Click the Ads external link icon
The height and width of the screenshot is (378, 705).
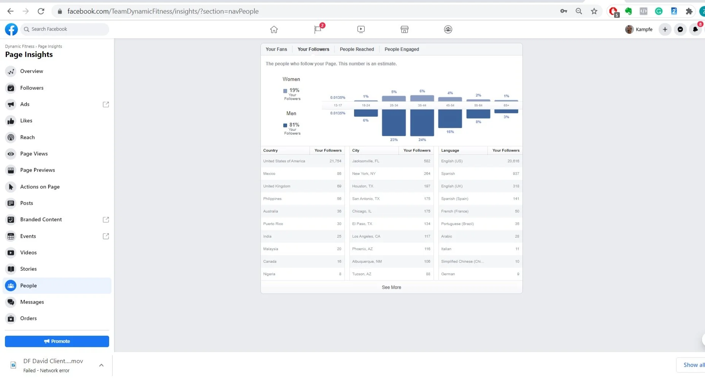[106, 104]
